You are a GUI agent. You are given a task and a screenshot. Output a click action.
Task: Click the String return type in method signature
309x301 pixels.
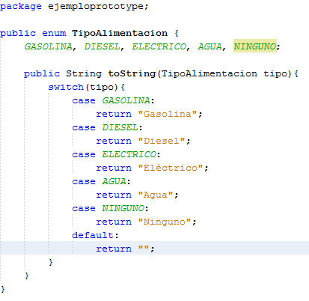click(x=84, y=73)
